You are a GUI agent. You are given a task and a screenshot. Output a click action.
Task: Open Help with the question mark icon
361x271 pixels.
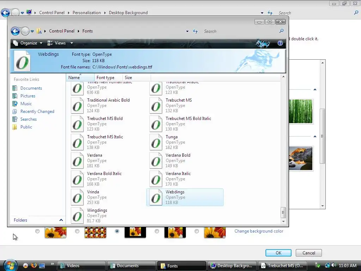pyautogui.click(x=280, y=43)
